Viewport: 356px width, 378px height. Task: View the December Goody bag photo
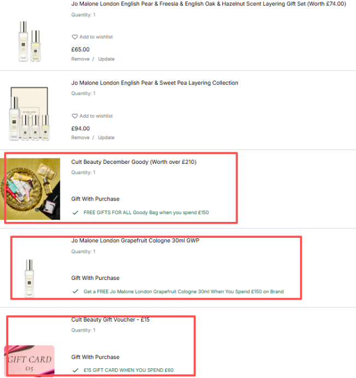coord(30,189)
